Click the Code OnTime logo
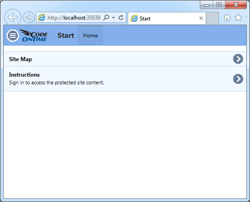The width and height of the screenshot is (250, 202). coord(33,36)
